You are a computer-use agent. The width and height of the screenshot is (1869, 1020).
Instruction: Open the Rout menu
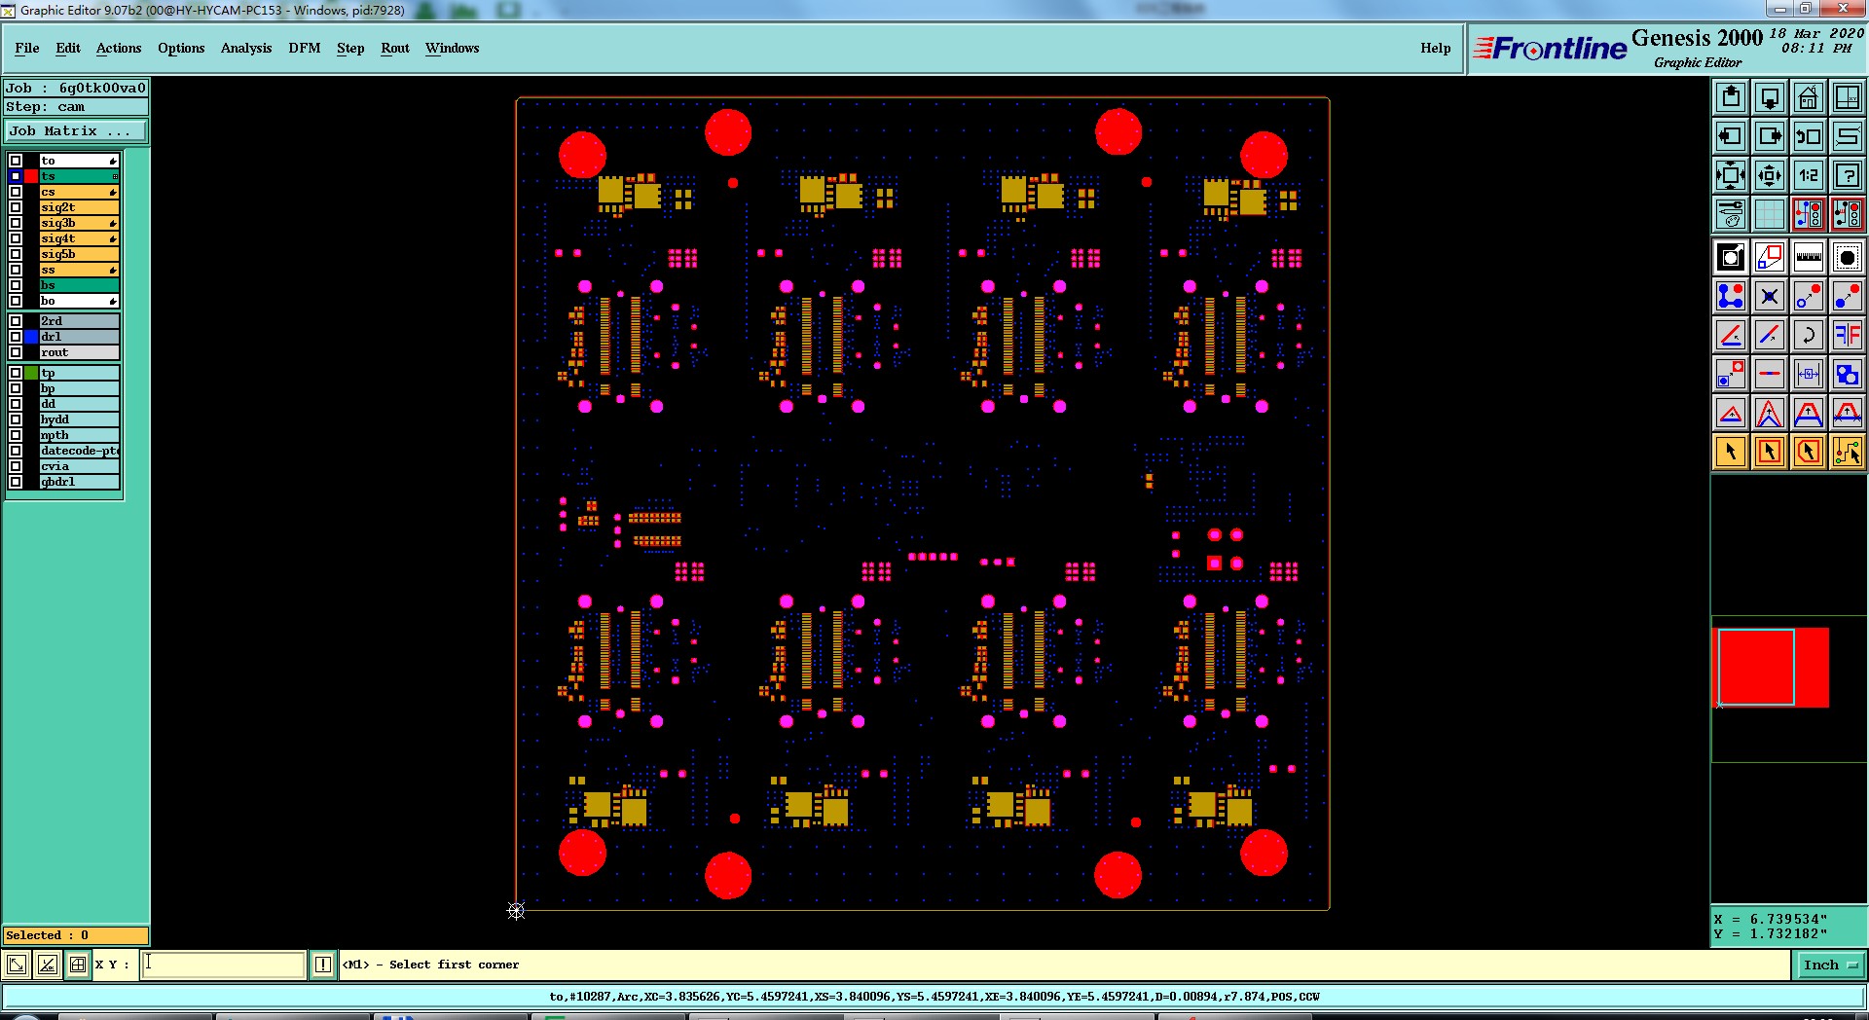coord(395,48)
